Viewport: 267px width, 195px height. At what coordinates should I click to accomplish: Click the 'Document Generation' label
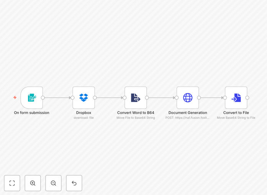click(188, 113)
